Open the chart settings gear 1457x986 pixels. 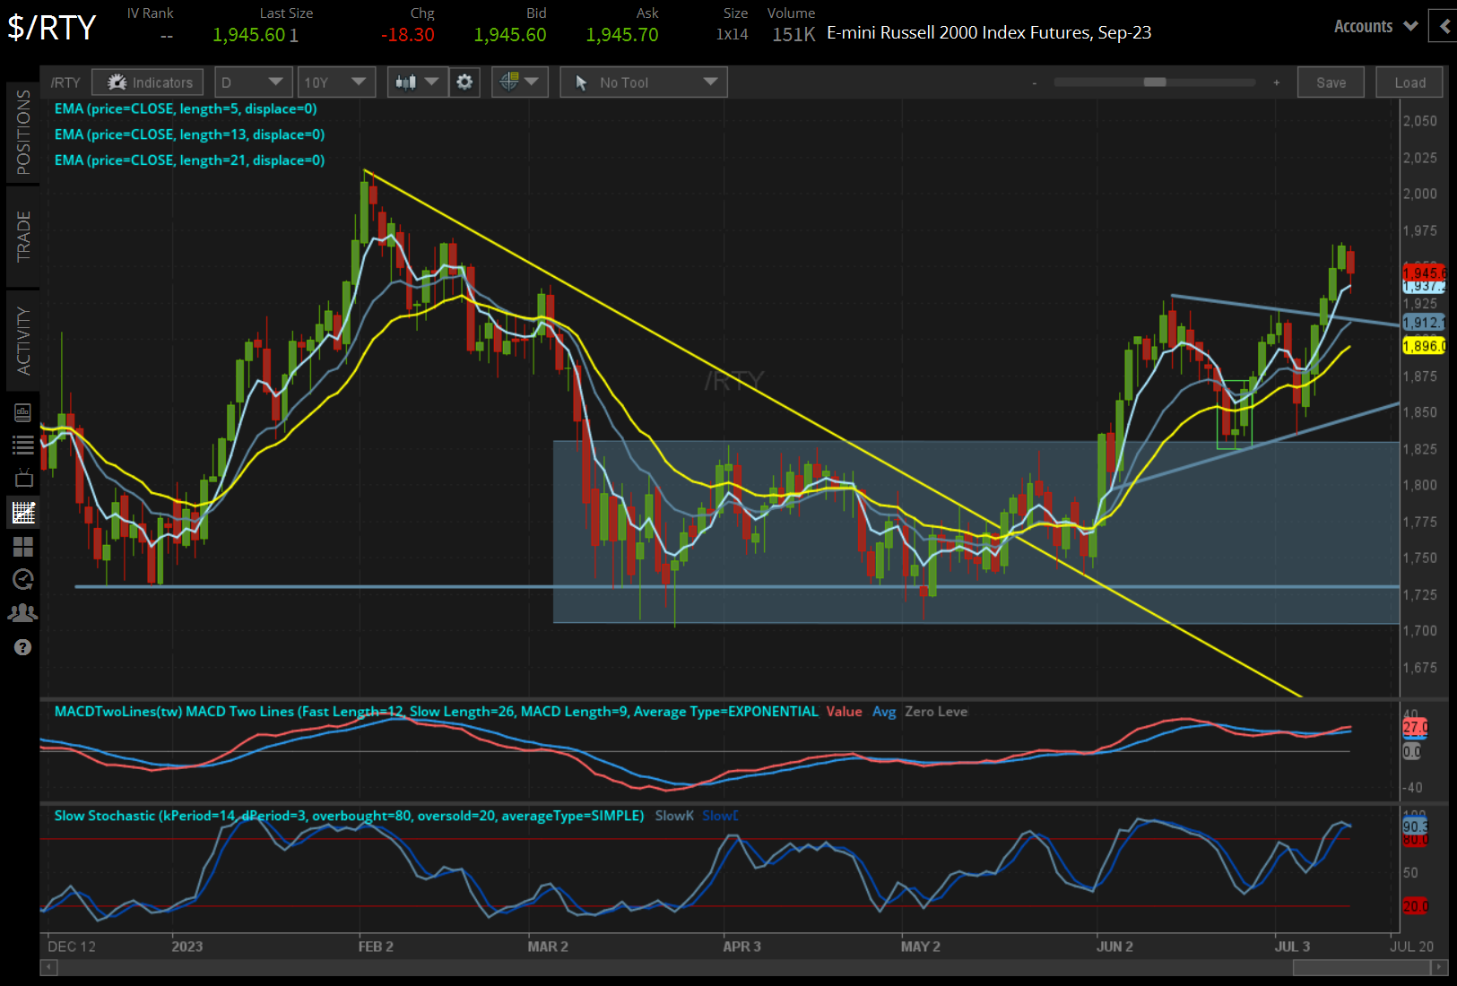[x=464, y=82]
